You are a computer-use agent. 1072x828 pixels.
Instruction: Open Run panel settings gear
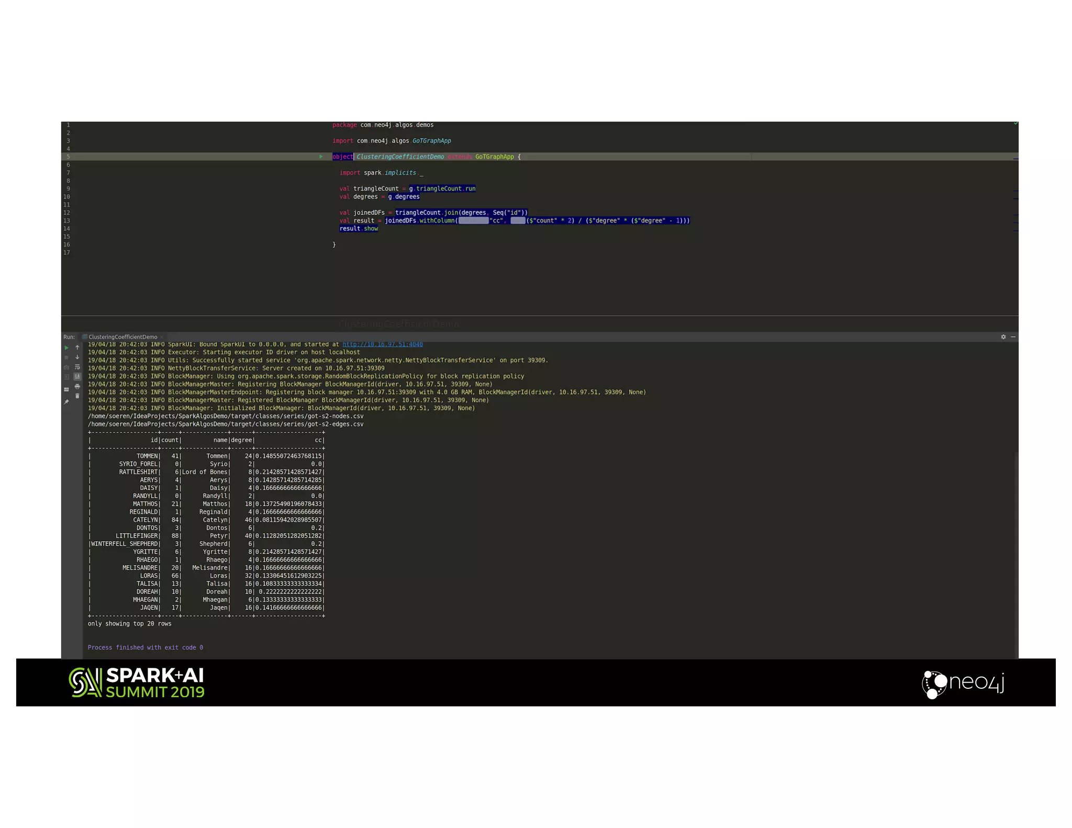pos(1003,337)
